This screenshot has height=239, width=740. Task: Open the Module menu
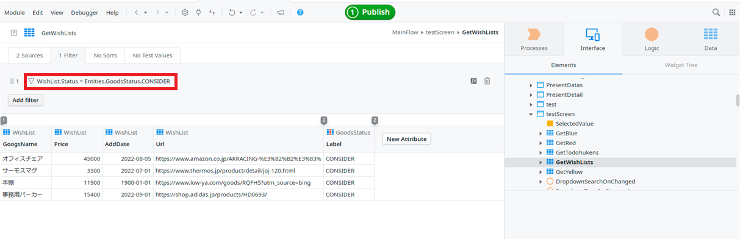(x=15, y=12)
